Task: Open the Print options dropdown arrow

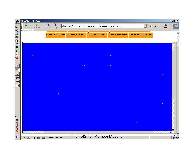Action: [x=170, y=26]
